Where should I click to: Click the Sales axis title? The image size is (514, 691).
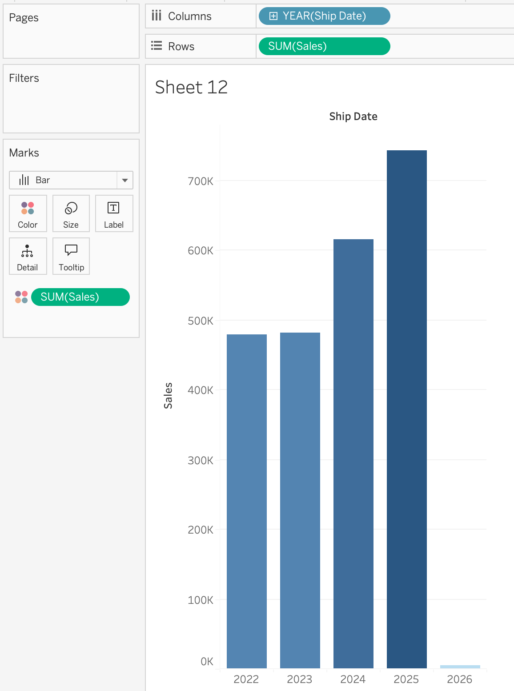(x=168, y=395)
